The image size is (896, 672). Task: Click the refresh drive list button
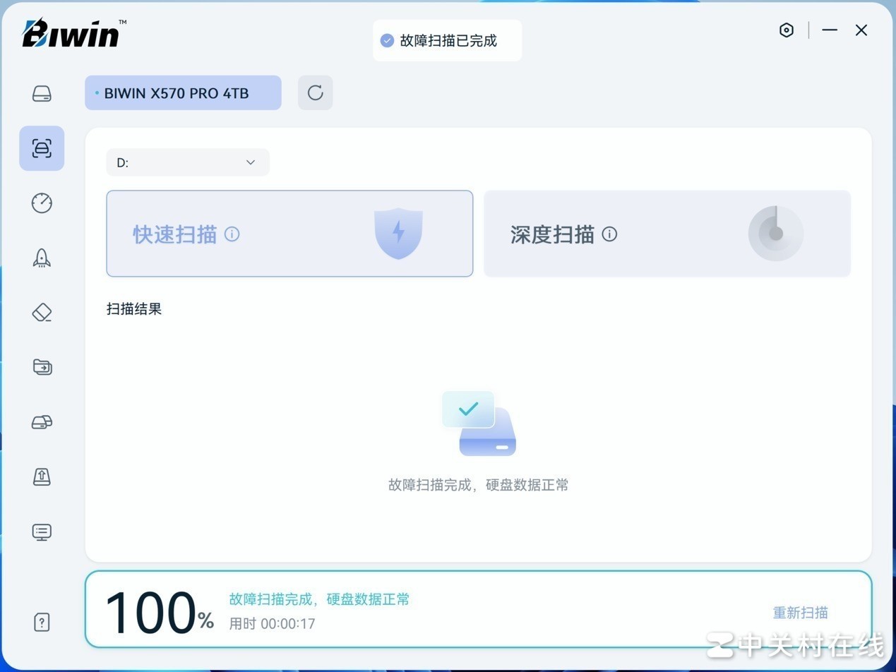tap(315, 92)
